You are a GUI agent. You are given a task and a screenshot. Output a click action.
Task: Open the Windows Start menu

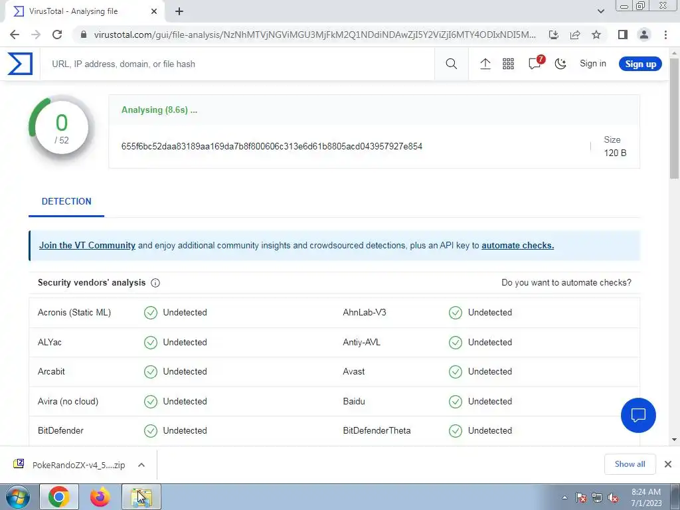coord(17,497)
